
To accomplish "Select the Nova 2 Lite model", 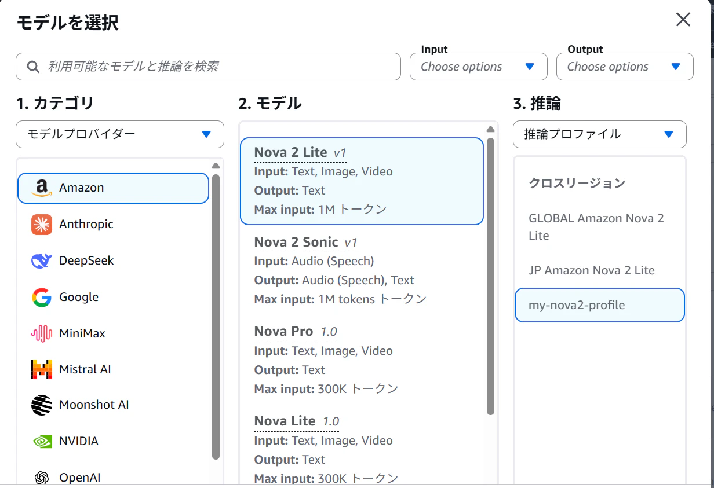I will click(x=362, y=181).
